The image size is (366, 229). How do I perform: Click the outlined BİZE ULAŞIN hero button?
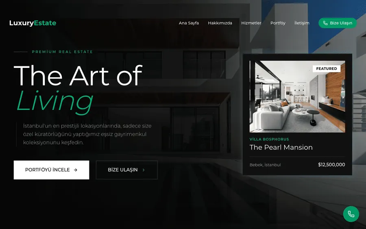point(127,170)
